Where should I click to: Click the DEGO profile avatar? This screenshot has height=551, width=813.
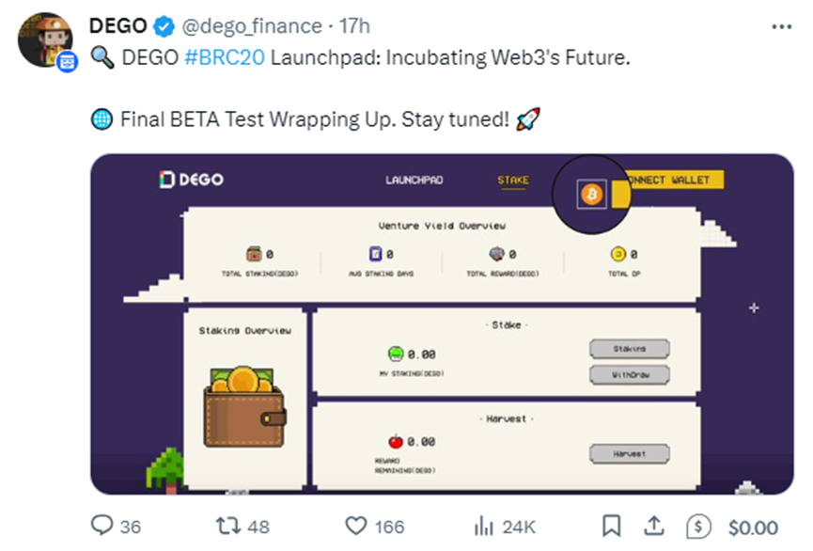[45, 39]
